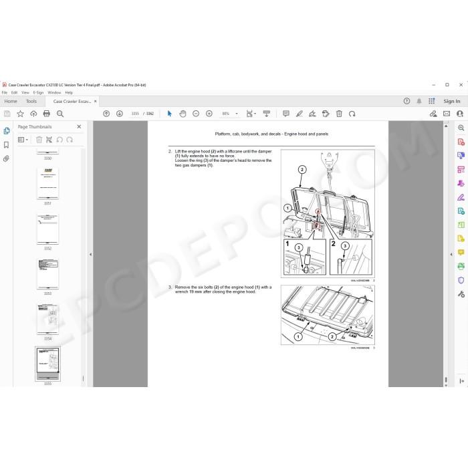Select the highlight text pen
Screen dimensions: 468x468
299,114
